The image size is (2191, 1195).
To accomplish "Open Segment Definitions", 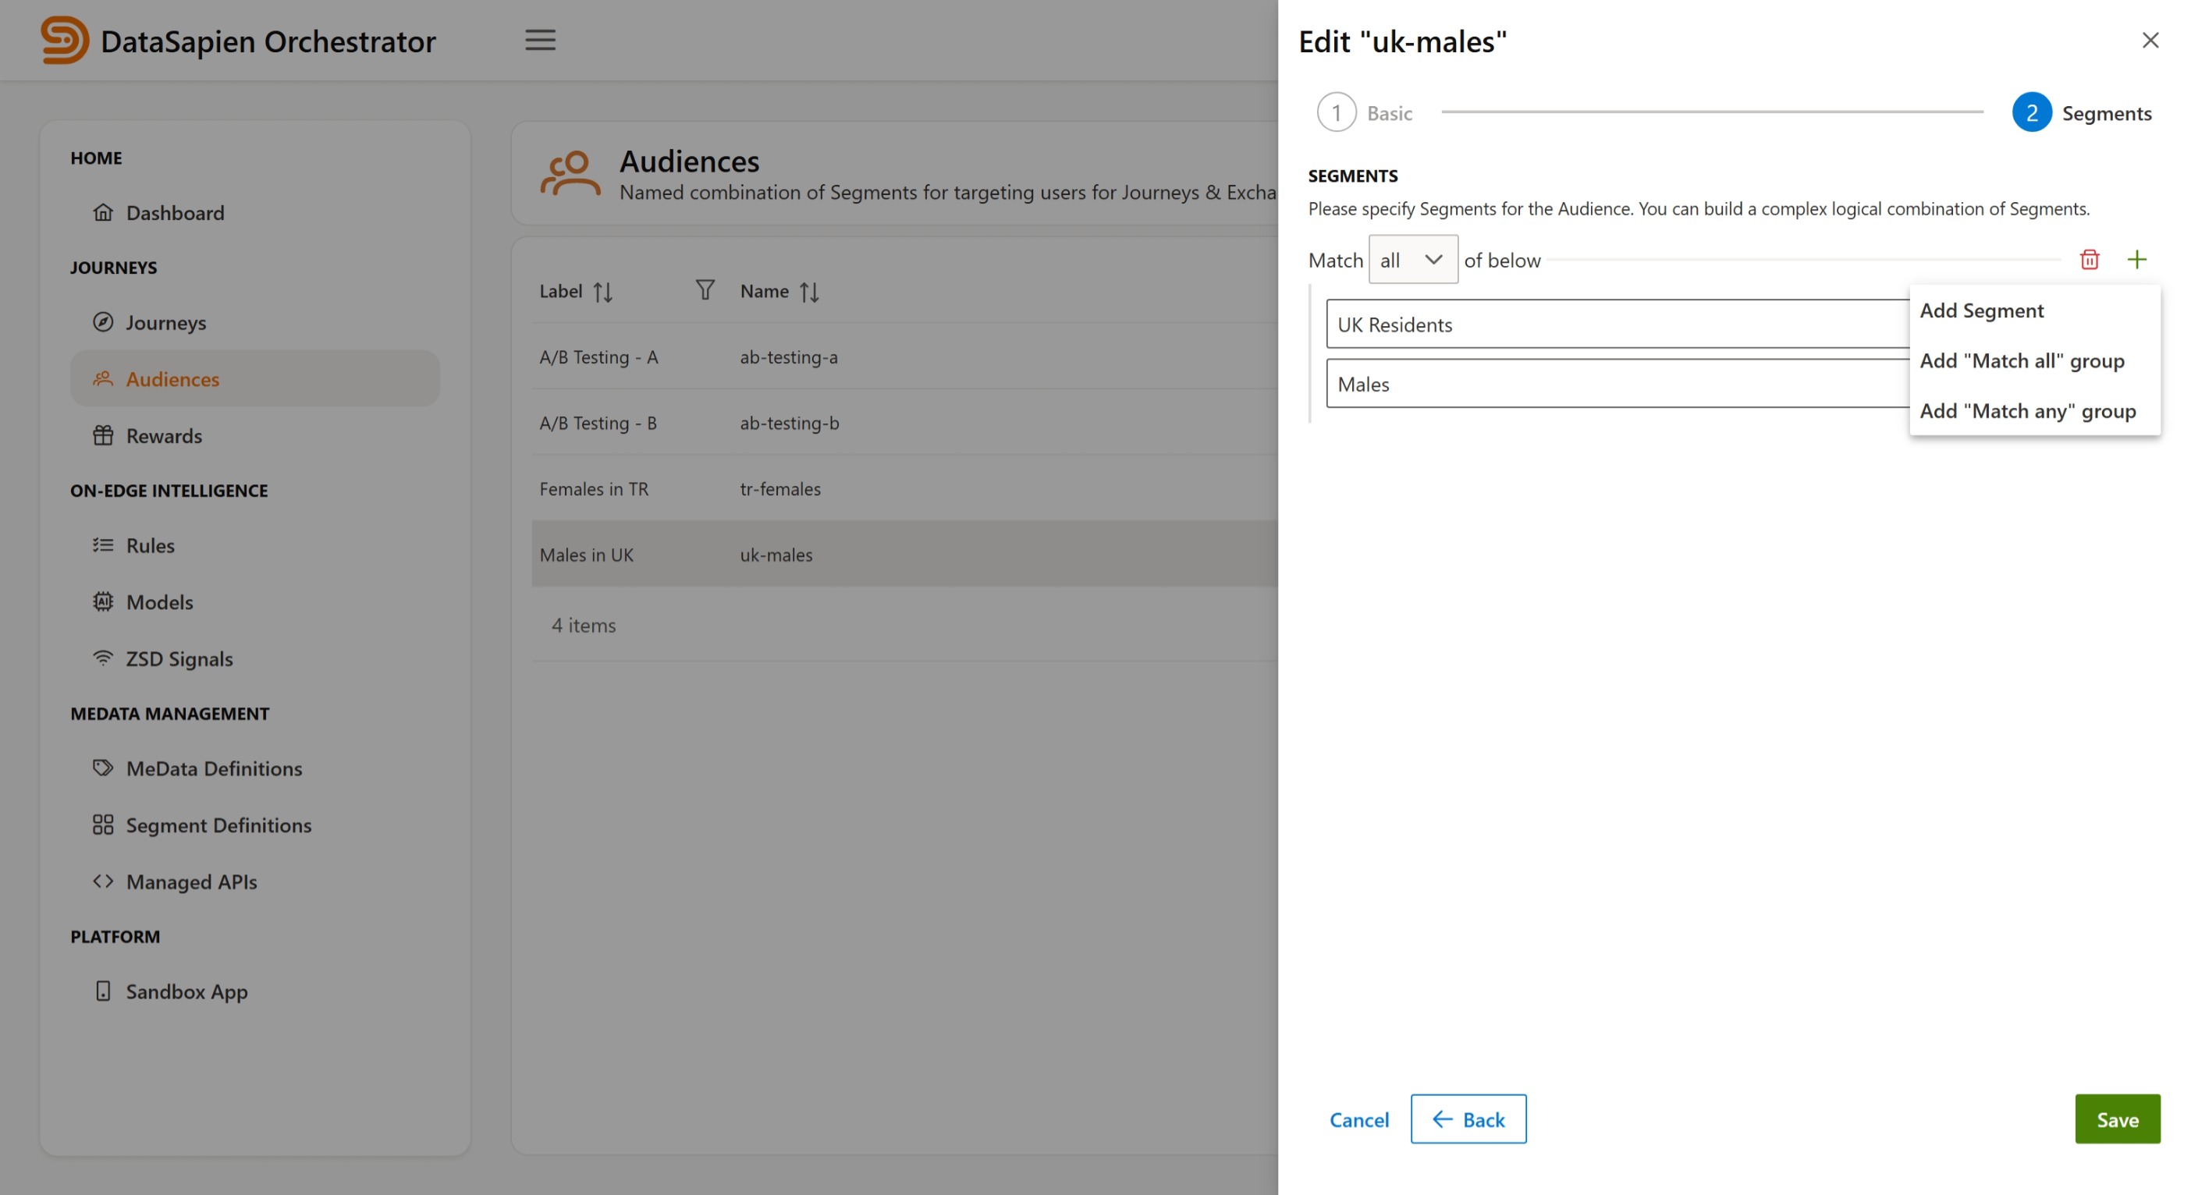I will (x=218, y=825).
